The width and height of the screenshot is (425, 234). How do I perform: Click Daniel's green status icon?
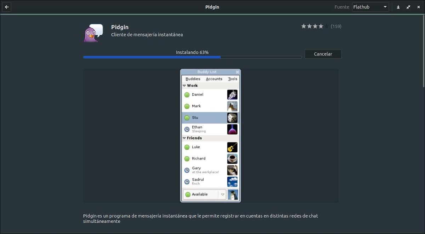(187, 95)
